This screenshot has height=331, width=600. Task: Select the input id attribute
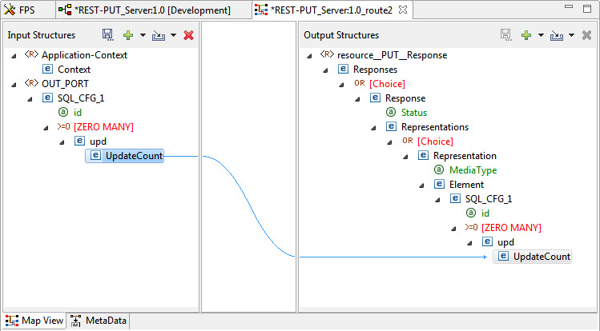click(77, 113)
